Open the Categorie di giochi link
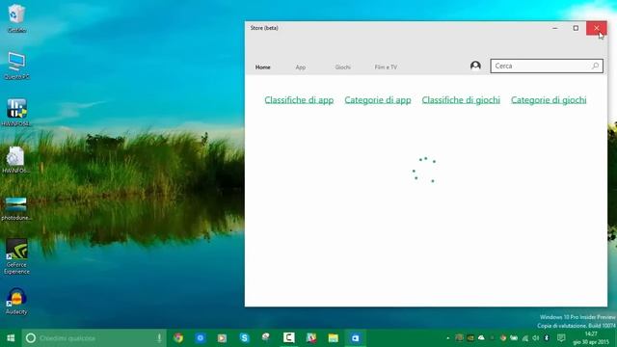The height and width of the screenshot is (347, 617). pos(549,100)
